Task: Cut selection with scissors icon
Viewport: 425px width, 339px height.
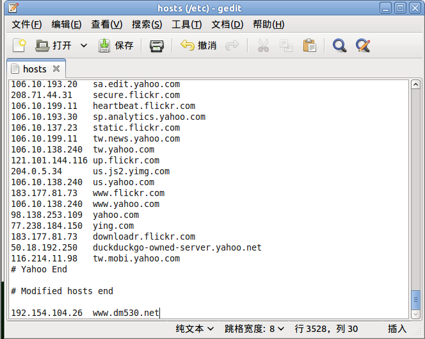Action: (x=263, y=45)
